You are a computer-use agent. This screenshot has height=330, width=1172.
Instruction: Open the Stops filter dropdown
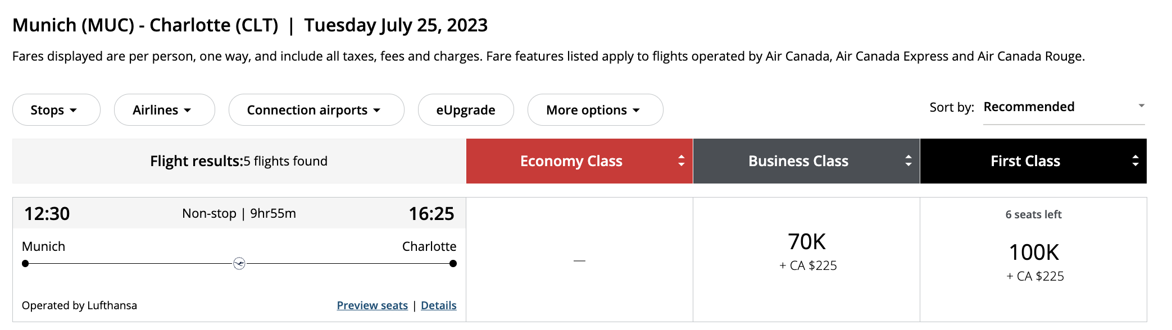pyautogui.click(x=56, y=110)
